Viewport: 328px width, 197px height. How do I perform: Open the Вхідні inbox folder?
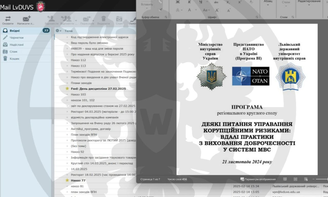tap(15, 31)
